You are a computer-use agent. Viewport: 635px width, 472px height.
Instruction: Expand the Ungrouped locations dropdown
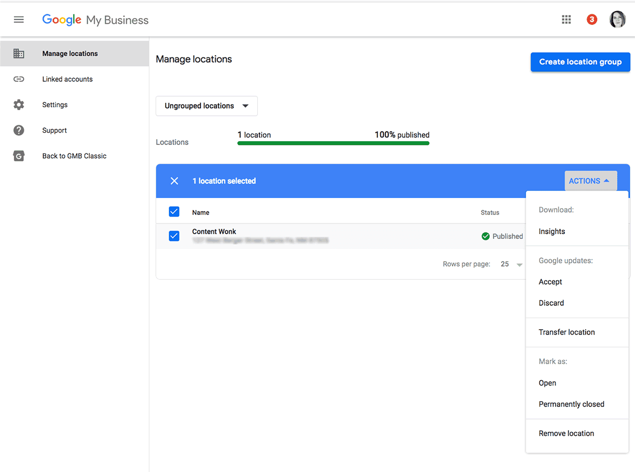207,106
